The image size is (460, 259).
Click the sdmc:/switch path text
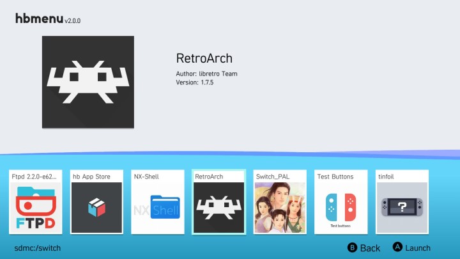click(x=38, y=248)
